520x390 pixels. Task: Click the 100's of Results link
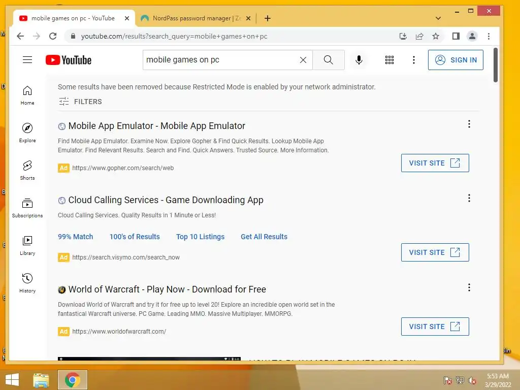135,237
